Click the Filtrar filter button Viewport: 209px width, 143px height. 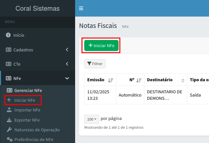pos(95,64)
